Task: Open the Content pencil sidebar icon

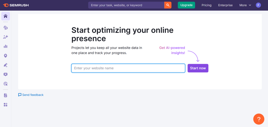Action: coord(5,65)
